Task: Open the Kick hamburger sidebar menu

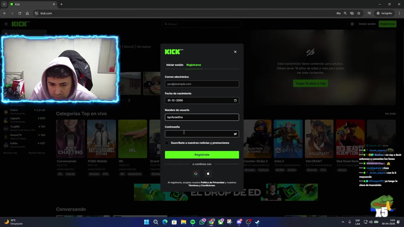Action: pos(6,24)
